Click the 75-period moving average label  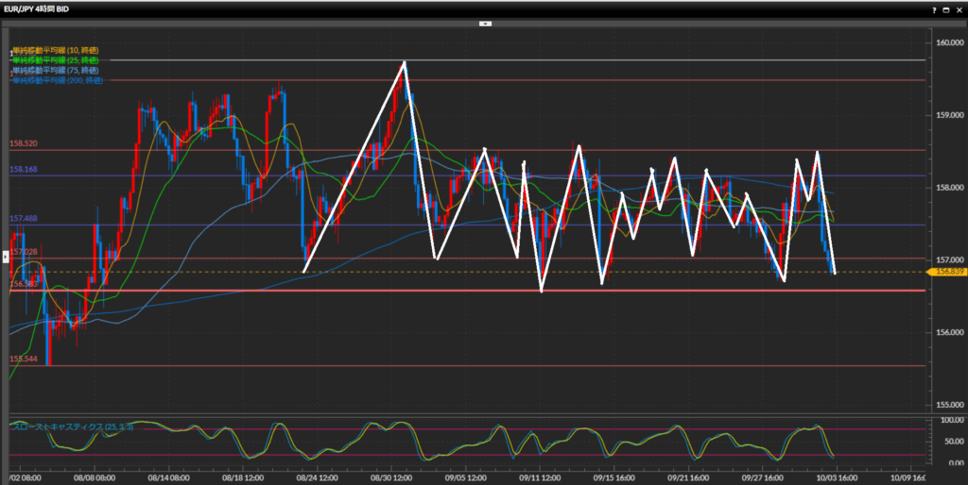(55, 71)
